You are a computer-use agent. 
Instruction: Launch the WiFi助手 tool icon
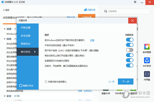coord(147,60)
